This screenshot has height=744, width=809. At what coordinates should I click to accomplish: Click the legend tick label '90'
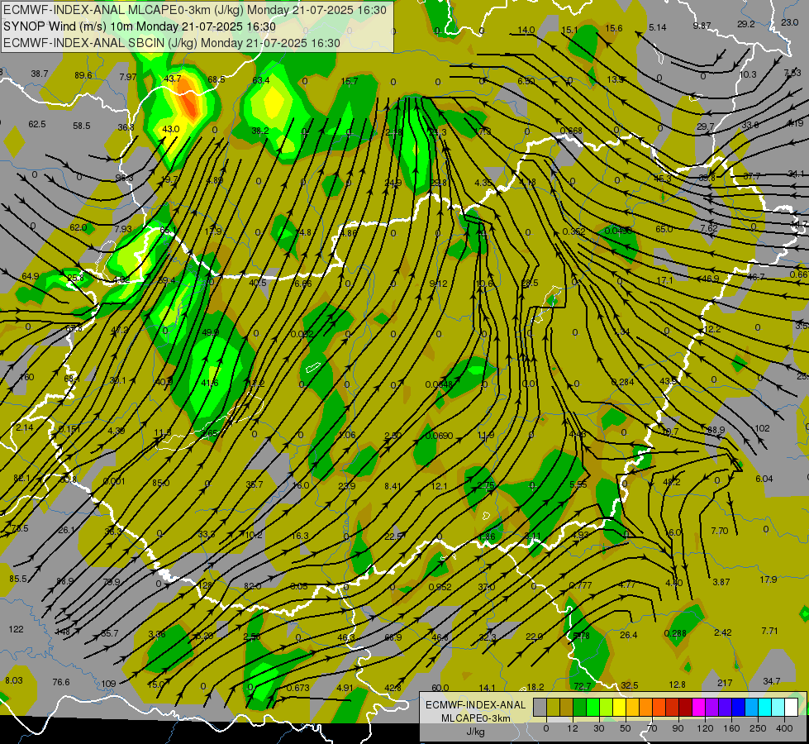[678, 728]
